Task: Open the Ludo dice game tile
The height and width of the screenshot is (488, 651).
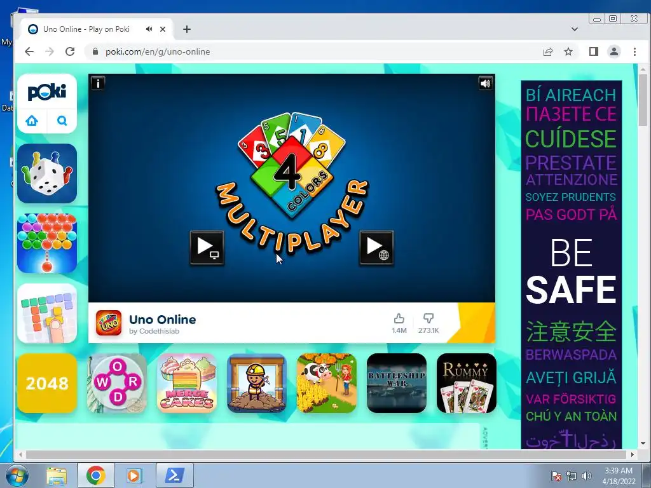Action: point(47,173)
